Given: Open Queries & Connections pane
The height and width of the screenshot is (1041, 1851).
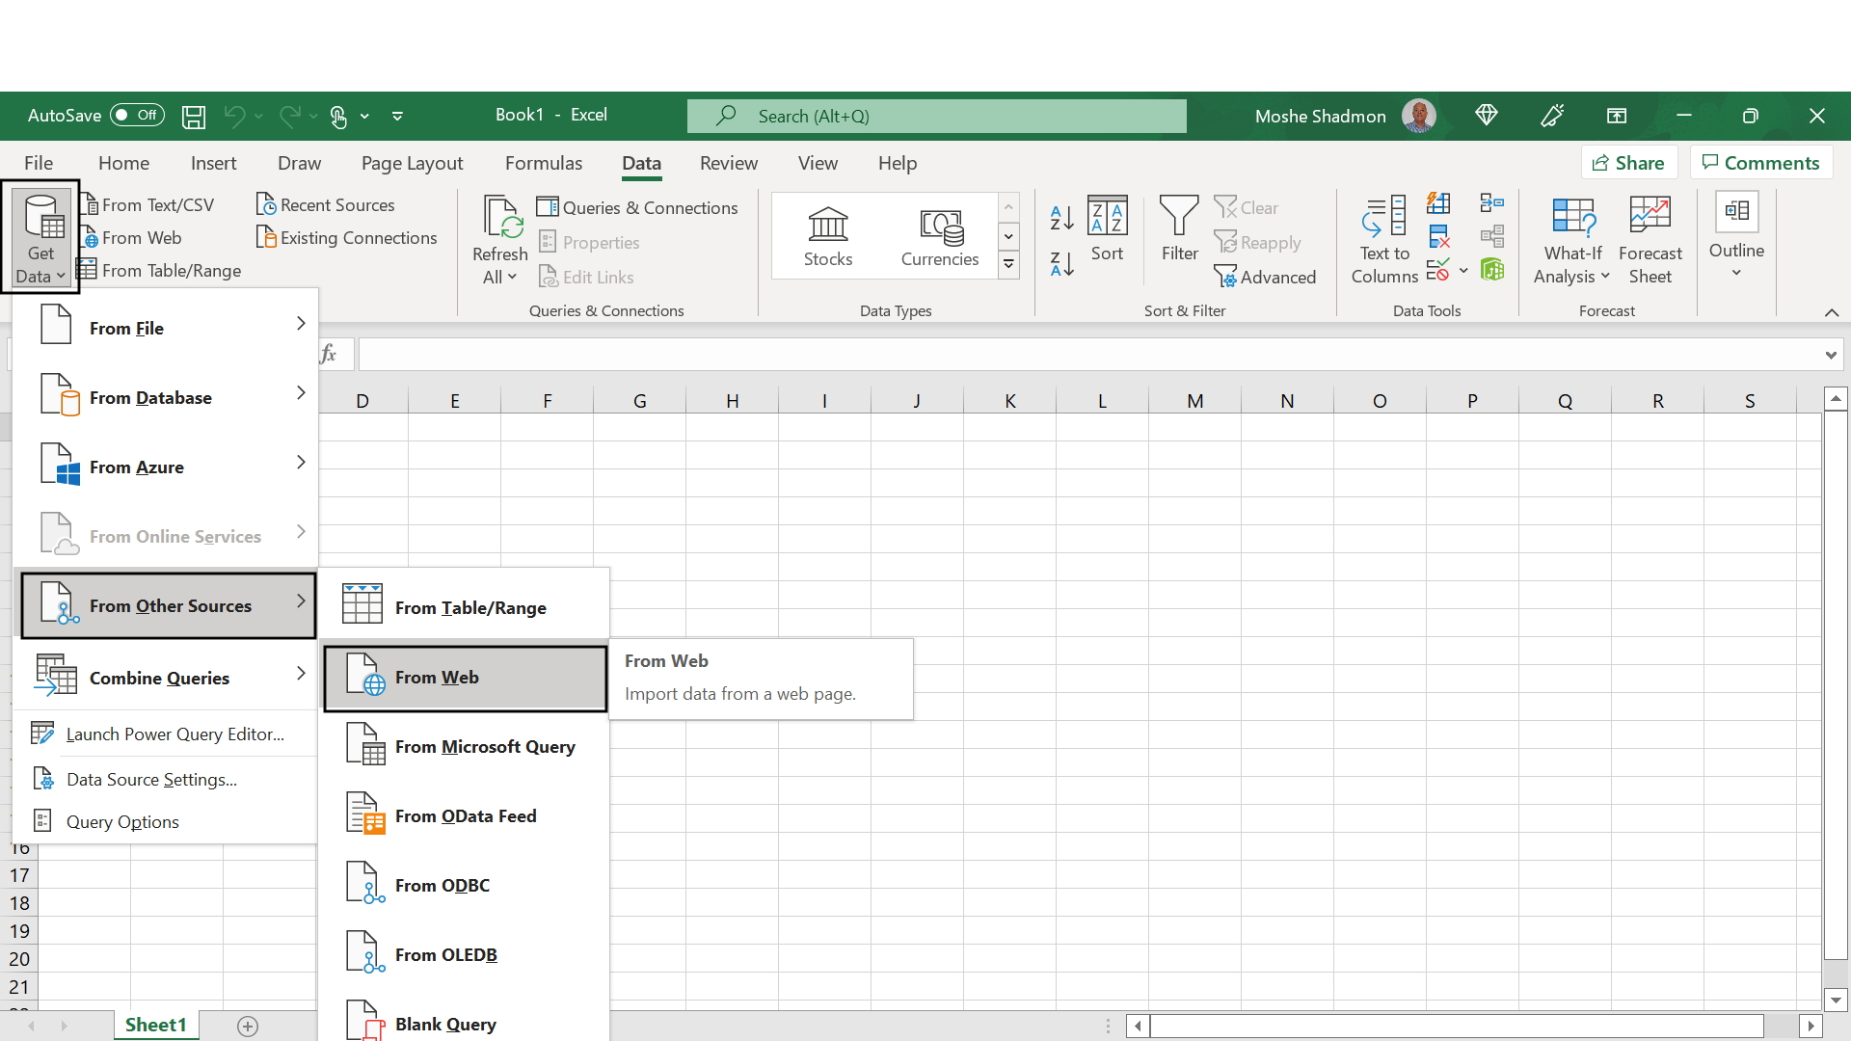Looking at the screenshot, I should [x=637, y=207].
